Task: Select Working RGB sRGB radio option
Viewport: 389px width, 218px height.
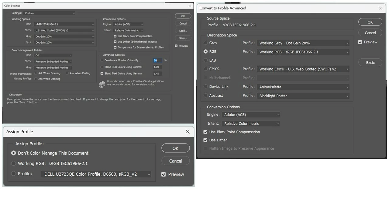Action: 13,163
